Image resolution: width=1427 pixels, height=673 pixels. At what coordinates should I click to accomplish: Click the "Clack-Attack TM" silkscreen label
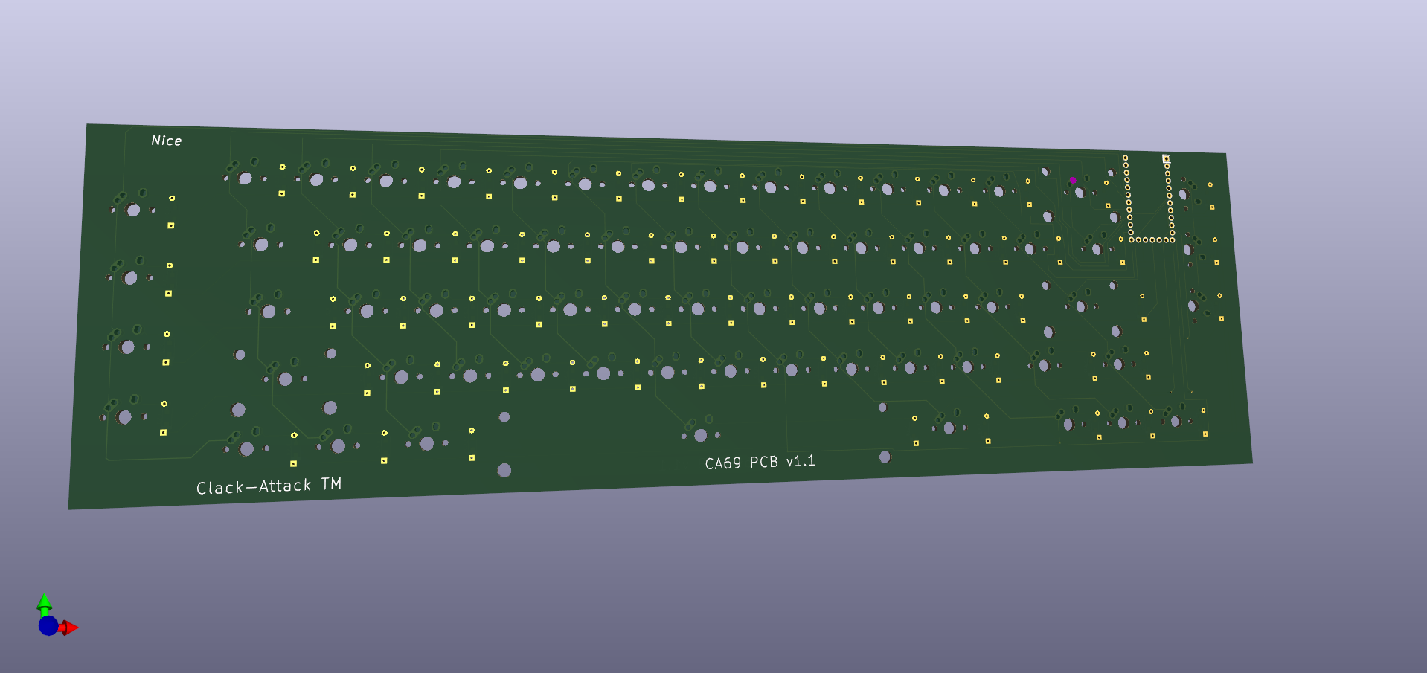click(269, 486)
